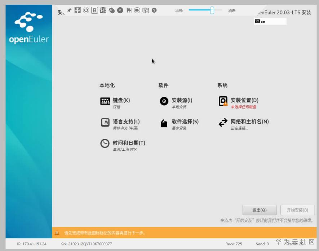Click the SN: 2102312QYT10K7000377 status text
The image size is (319, 251).
pos(87,244)
